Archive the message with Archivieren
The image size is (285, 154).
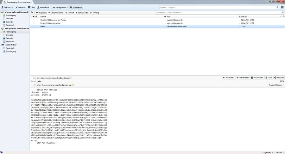257,77
